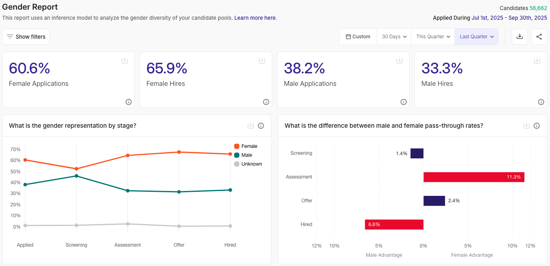Toggle the Unknown series in chart legend
The height and width of the screenshot is (266, 550).
248,164
